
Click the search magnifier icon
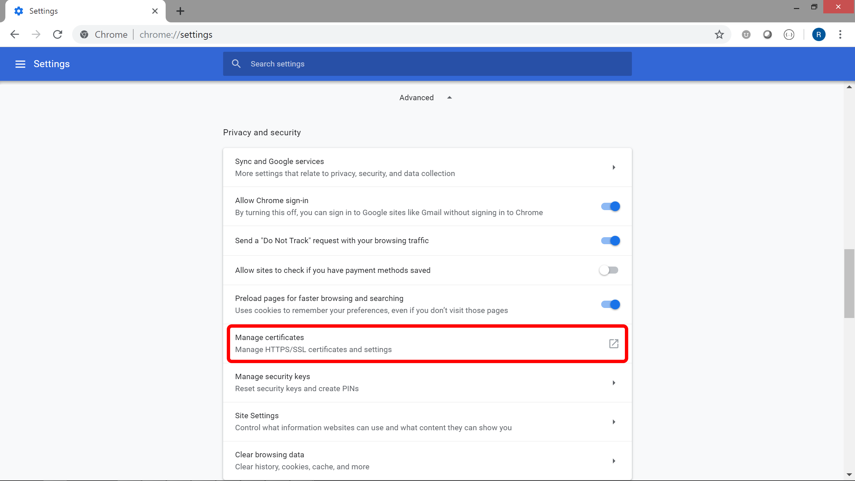click(x=236, y=64)
